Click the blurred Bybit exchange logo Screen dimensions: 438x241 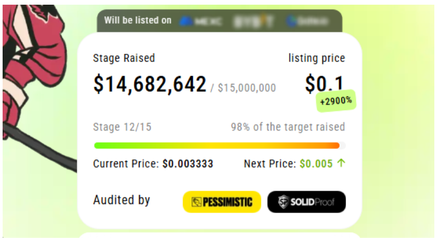pos(253,21)
